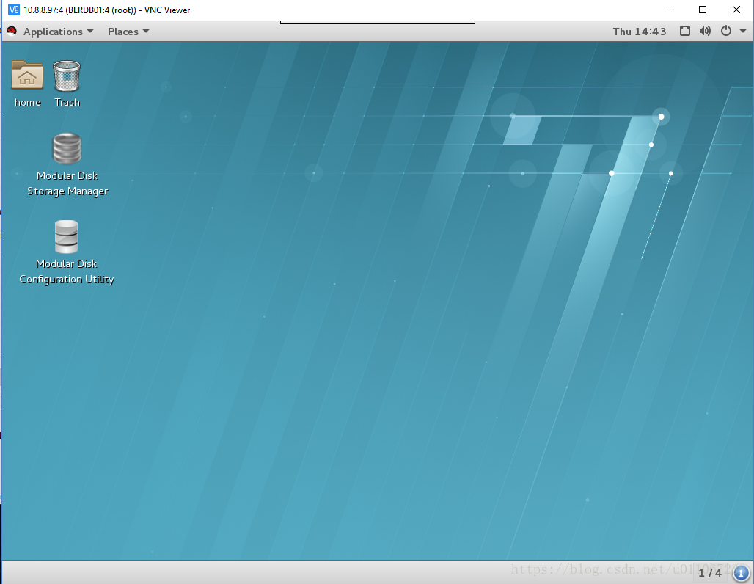Screen dimensions: 754x584
Task: Click the notification badge showing 1
Action: (741, 573)
